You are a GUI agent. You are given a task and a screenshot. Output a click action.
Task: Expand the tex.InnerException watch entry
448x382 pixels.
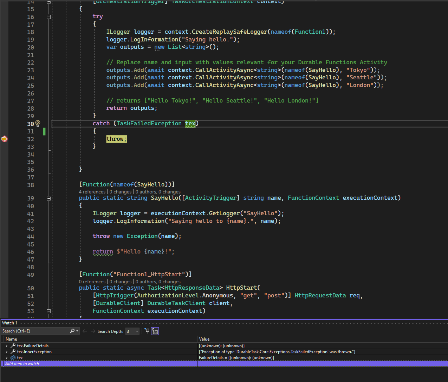(6, 351)
